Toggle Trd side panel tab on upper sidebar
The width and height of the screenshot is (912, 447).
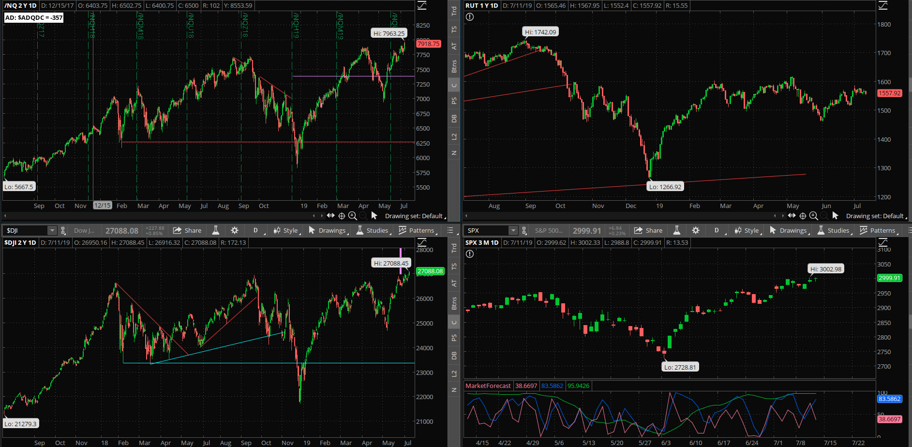point(454,11)
